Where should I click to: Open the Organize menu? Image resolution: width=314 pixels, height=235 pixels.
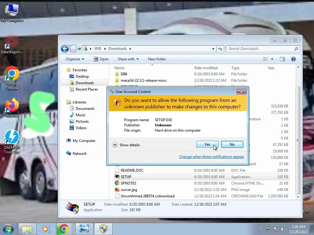coord(75,59)
